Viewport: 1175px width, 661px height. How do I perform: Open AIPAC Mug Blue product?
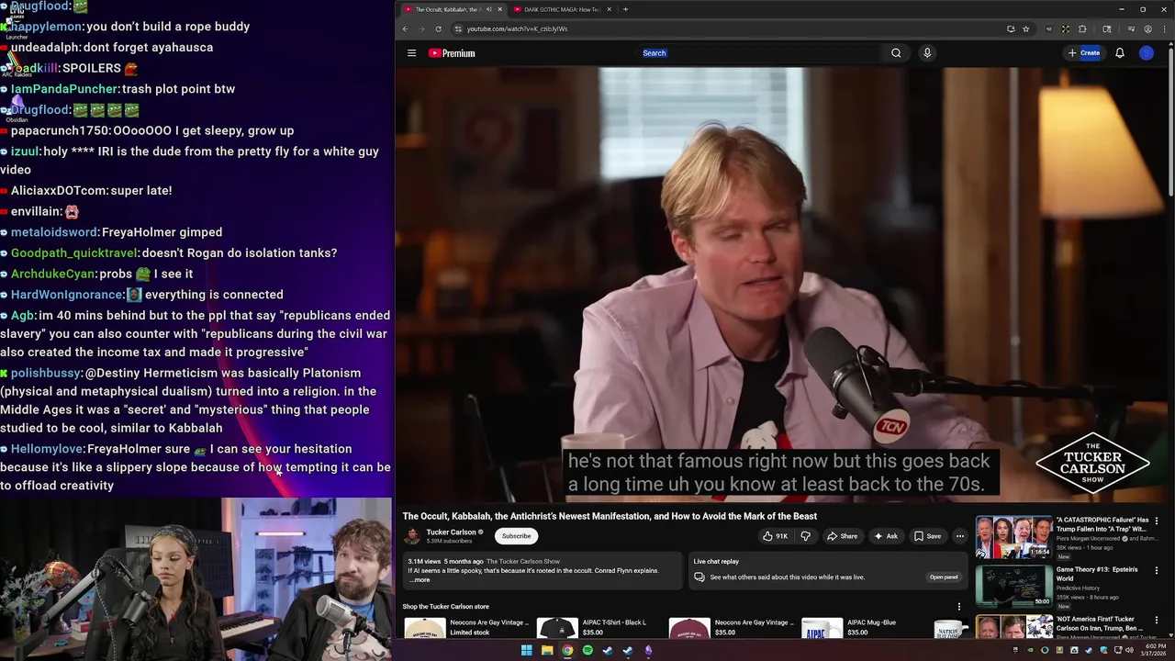(x=871, y=622)
